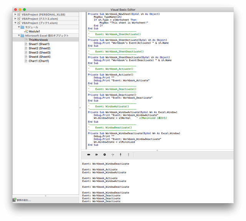This screenshot has height=221, width=246.
Task: Click last 'Event: Workbook_Deactivate' line in Immediate output
Action: [101, 201]
